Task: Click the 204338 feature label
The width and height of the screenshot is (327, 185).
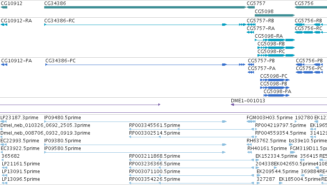Action: pos(265,164)
